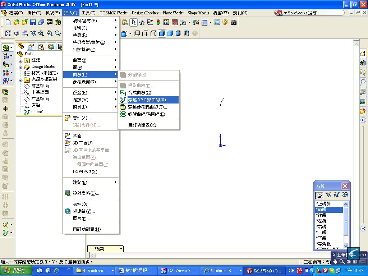
Task: Select 3D 草圖 in the Insert menu
Action: [x=91, y=143]
